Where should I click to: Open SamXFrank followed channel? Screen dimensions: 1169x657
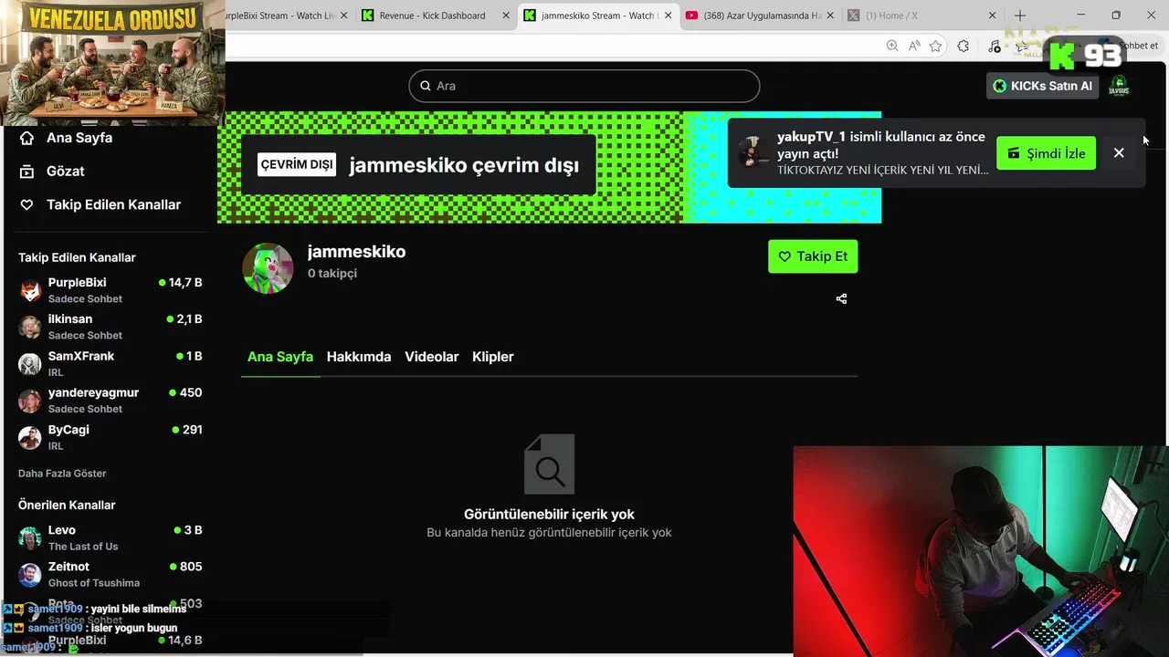click(111, 363)
